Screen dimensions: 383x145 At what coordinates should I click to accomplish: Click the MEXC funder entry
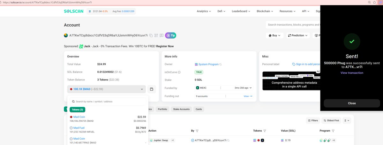[x=202, y=88]
